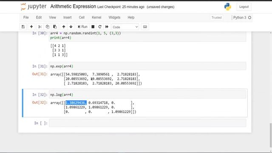
Task: Open the command palette keyboard icon
Action: pos(145,27)
